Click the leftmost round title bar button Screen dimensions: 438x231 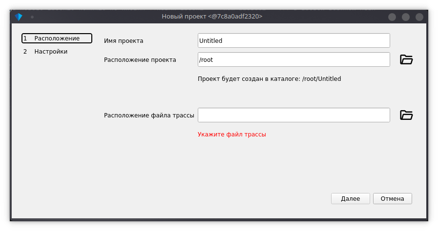392,17
